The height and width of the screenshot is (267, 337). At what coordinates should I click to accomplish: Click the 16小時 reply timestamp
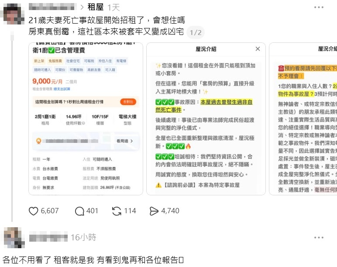tap(83, 237)
